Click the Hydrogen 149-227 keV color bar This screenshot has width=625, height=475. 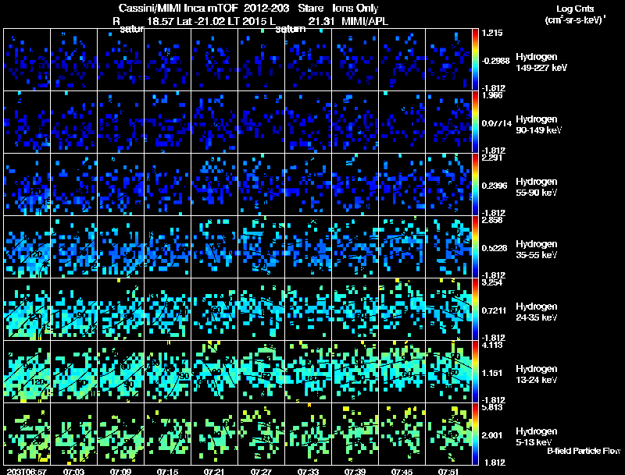point(475,60)
